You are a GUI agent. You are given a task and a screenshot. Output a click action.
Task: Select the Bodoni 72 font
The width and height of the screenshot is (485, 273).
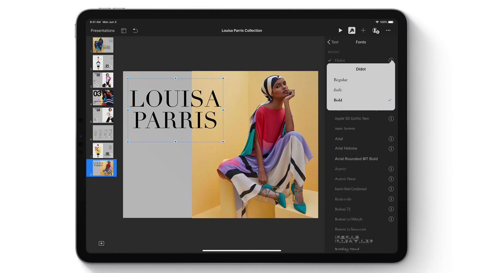tap(343, 209)
